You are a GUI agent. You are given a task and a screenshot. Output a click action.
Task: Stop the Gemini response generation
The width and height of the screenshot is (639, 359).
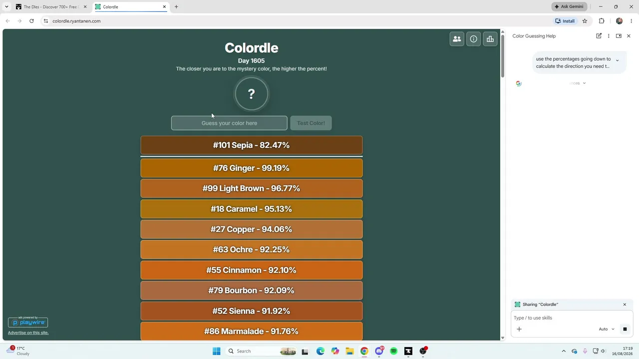625,329
